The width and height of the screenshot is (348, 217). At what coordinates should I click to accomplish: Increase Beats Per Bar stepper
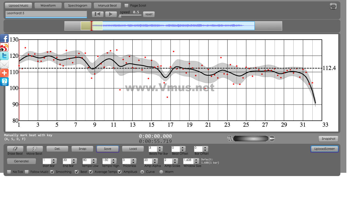click(160, 148)
